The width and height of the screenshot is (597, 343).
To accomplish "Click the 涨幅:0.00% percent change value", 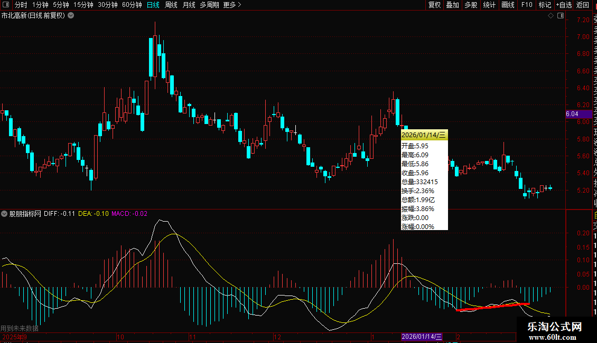I will pos(418,226).
